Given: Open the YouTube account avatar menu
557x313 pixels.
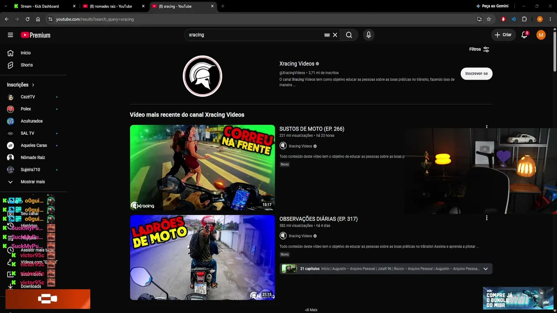Looking at the screenshot, I should click(541, 35).
